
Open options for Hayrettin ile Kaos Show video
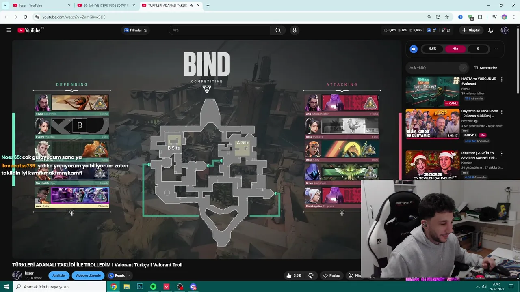[x=502, y=112]
